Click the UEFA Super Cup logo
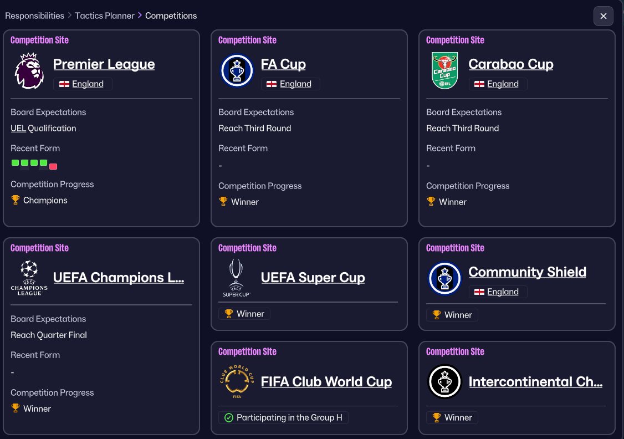Screen dimensions: 624x439 237,278
